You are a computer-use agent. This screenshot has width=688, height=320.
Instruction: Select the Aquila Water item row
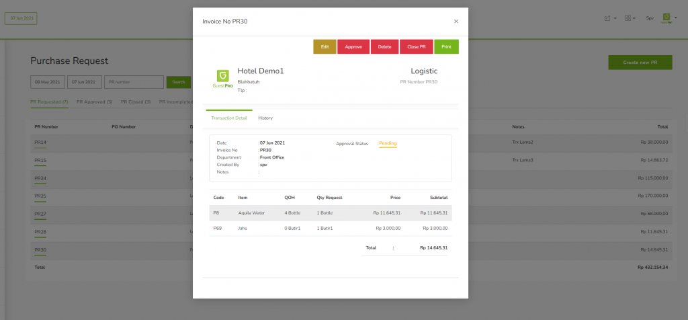(x=331, y=213)
